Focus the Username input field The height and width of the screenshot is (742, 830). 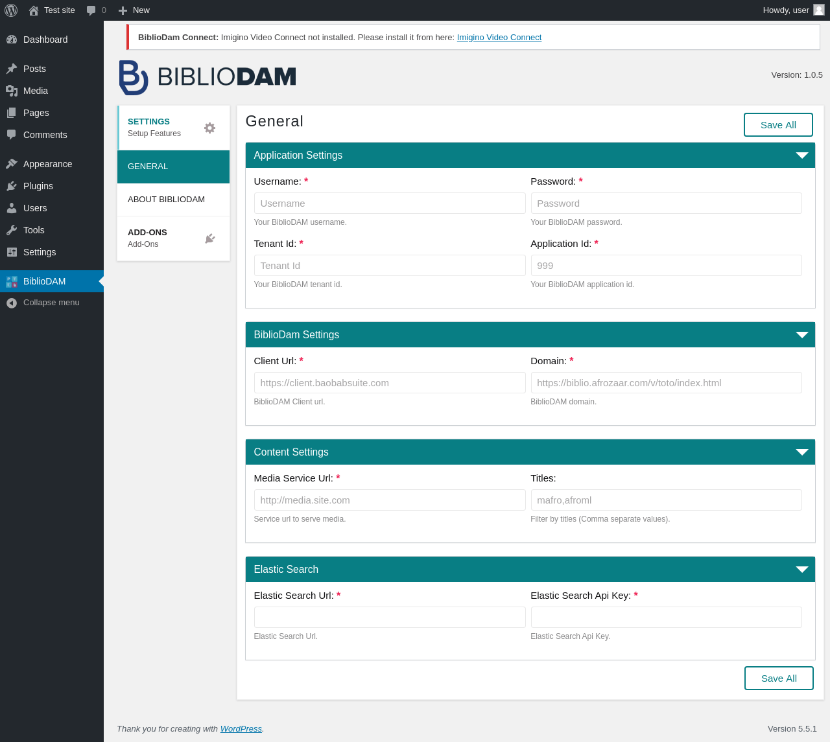[390, 203]
